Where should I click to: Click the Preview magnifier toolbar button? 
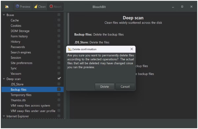coord(23,7)
